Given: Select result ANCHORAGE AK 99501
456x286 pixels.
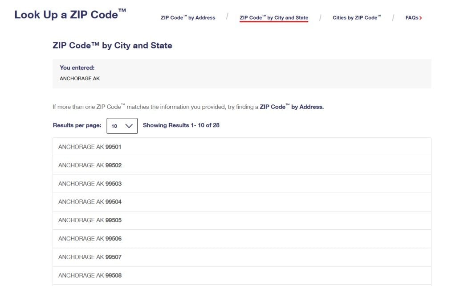Looking at the screenshot, I should (x=241, y=147).
